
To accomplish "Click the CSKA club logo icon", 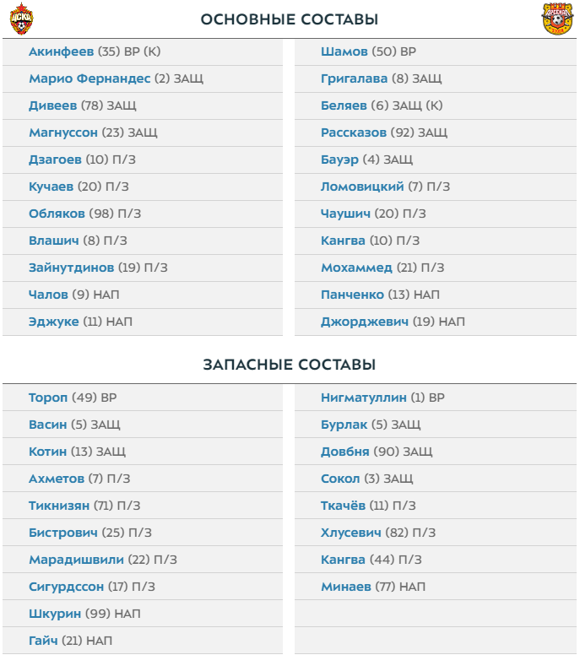I will [21, 19].
